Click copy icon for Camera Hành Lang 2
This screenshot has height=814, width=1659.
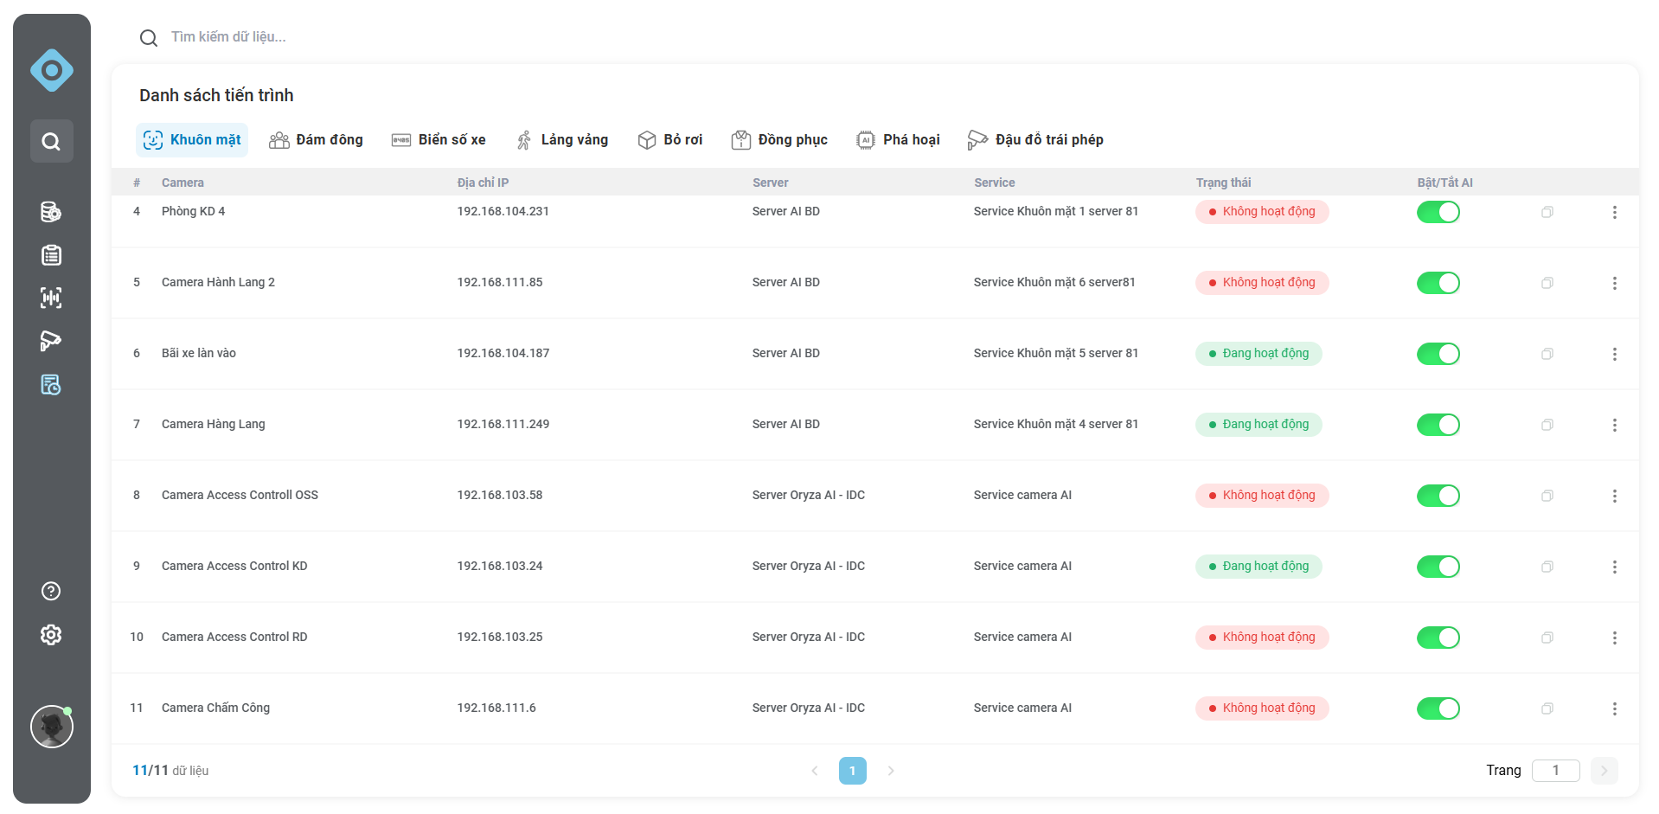point(1547,283)
